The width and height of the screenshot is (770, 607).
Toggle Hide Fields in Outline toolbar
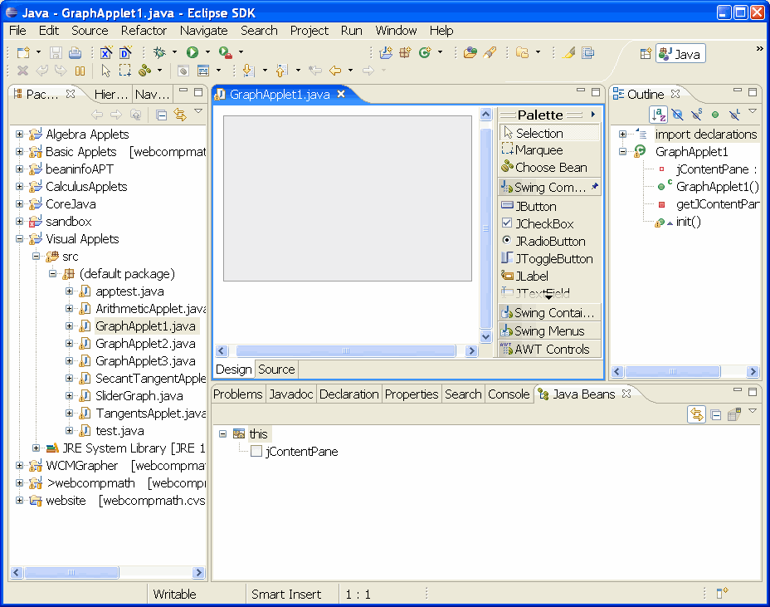678,115
